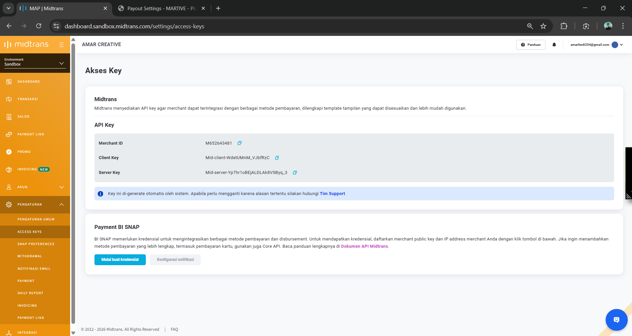Select Pengaturan Umum submenu
The width and height of the screenshot is (632, 336).
[x=36, y=219]
